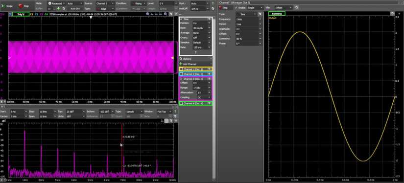
Task: Click the buffer options icon next to the green plus
Action: pyautogui.click(x=63, y=8)
